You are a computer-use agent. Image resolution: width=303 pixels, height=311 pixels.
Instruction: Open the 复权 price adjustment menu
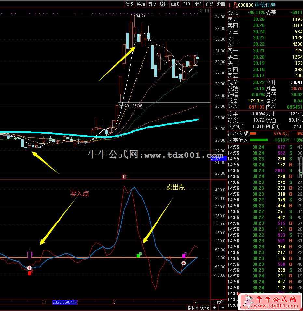130,4
